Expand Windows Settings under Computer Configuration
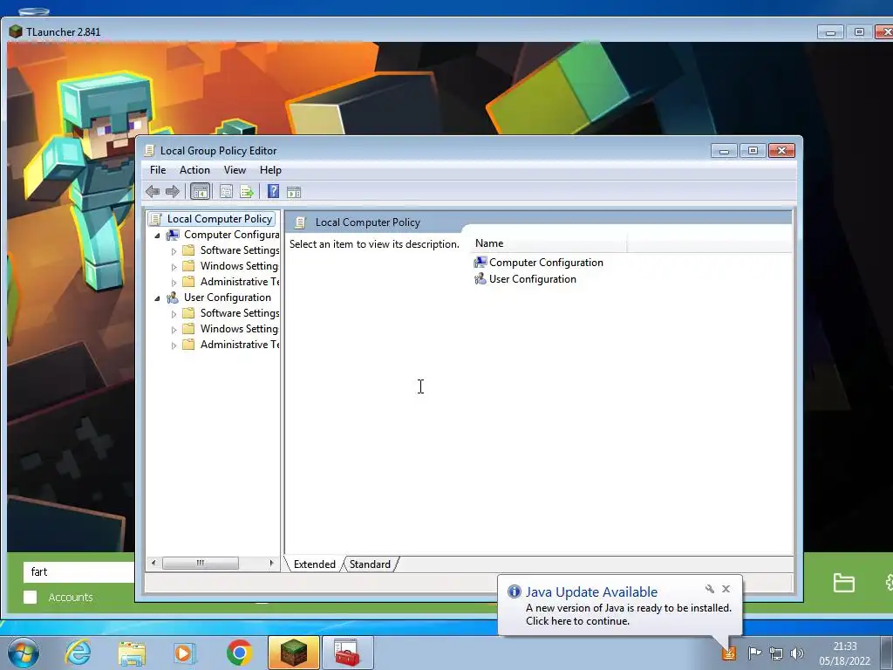Image resolution: width=893 pixels, height=670 pixels. coord(174,267)
